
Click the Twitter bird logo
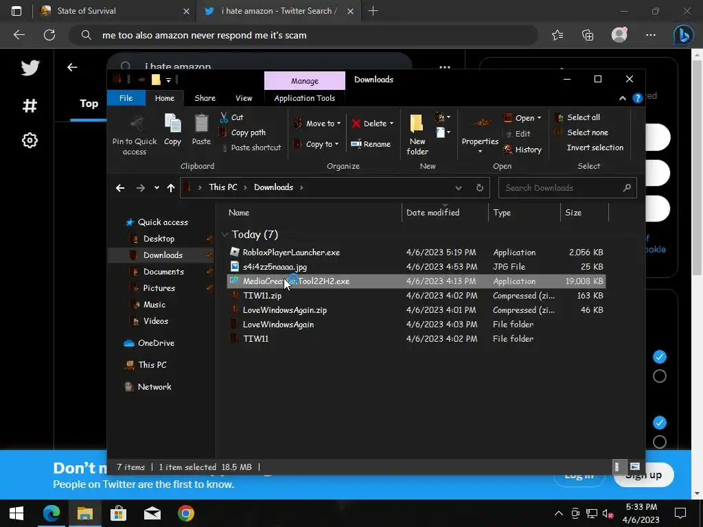point(30,68)
